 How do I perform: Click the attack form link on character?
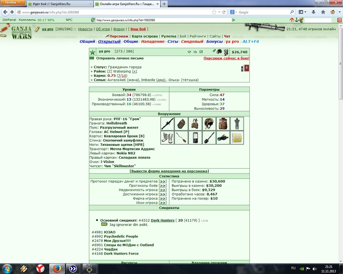click(x=169, y=171)
